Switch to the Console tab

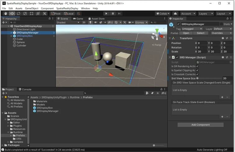[x=25, y=89]
